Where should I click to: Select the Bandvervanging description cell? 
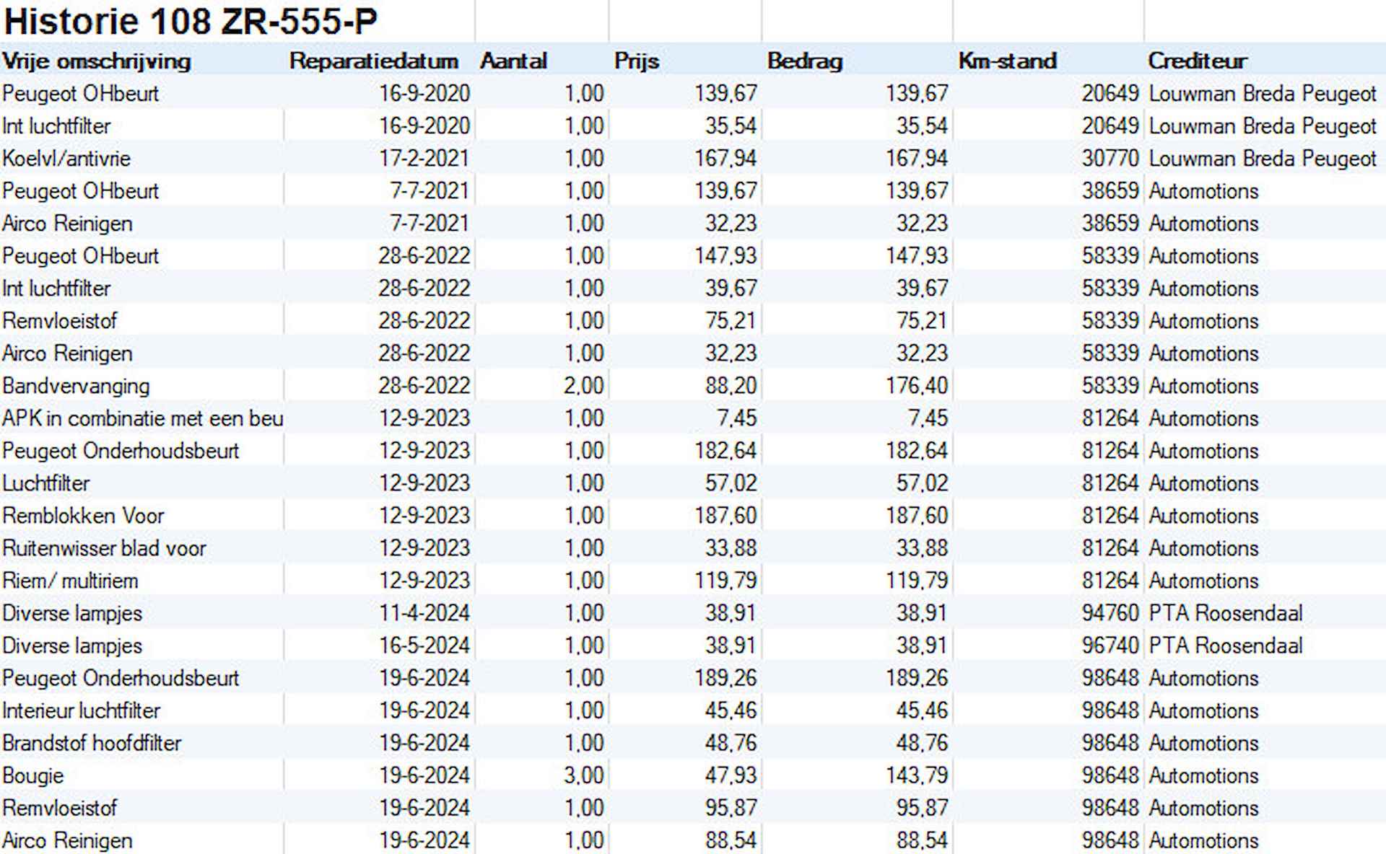(x=76, y=386)
